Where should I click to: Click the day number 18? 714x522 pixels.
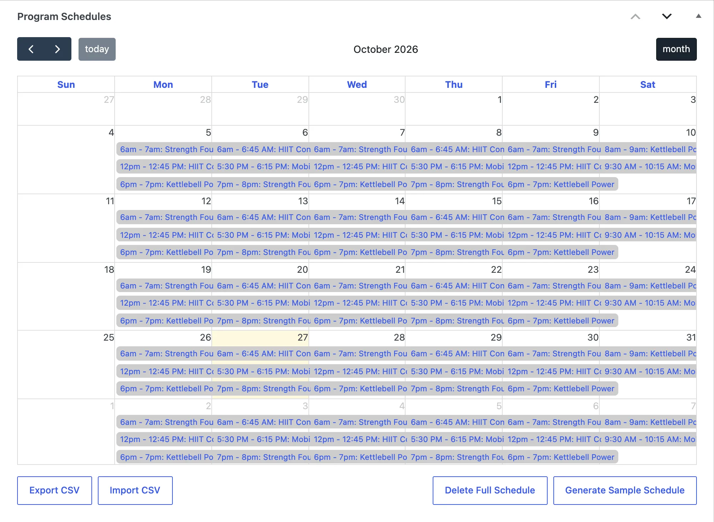click(109, 270)
